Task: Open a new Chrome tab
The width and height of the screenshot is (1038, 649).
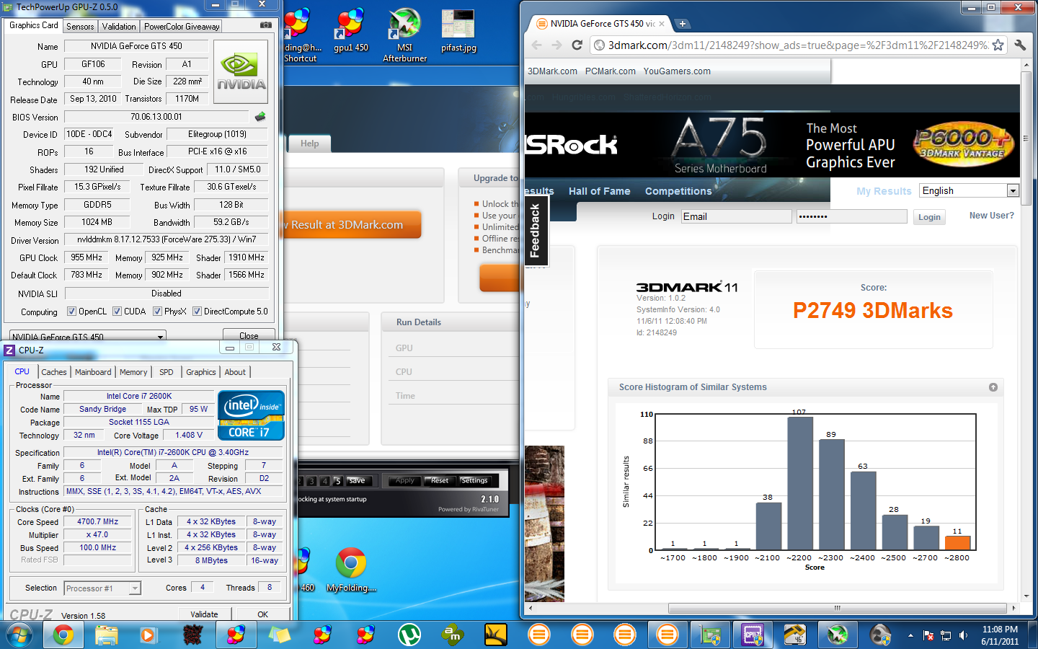Action: pyautogui.click(x=682, y=24)
